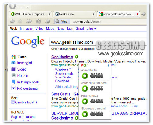This screenshot has height=125, width=153.
Task: Close the www.geekissimo.com tab with red X
Action: (138, 14)
